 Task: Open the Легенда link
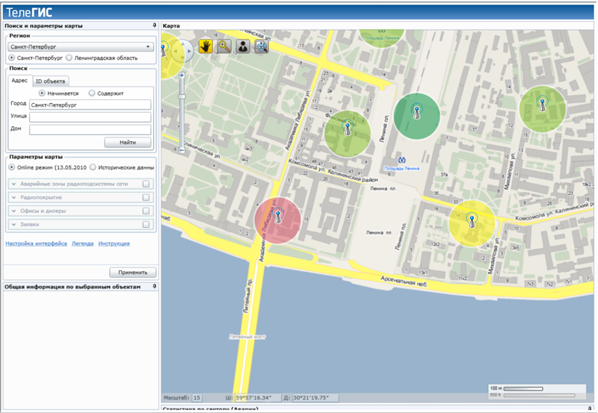82,243
